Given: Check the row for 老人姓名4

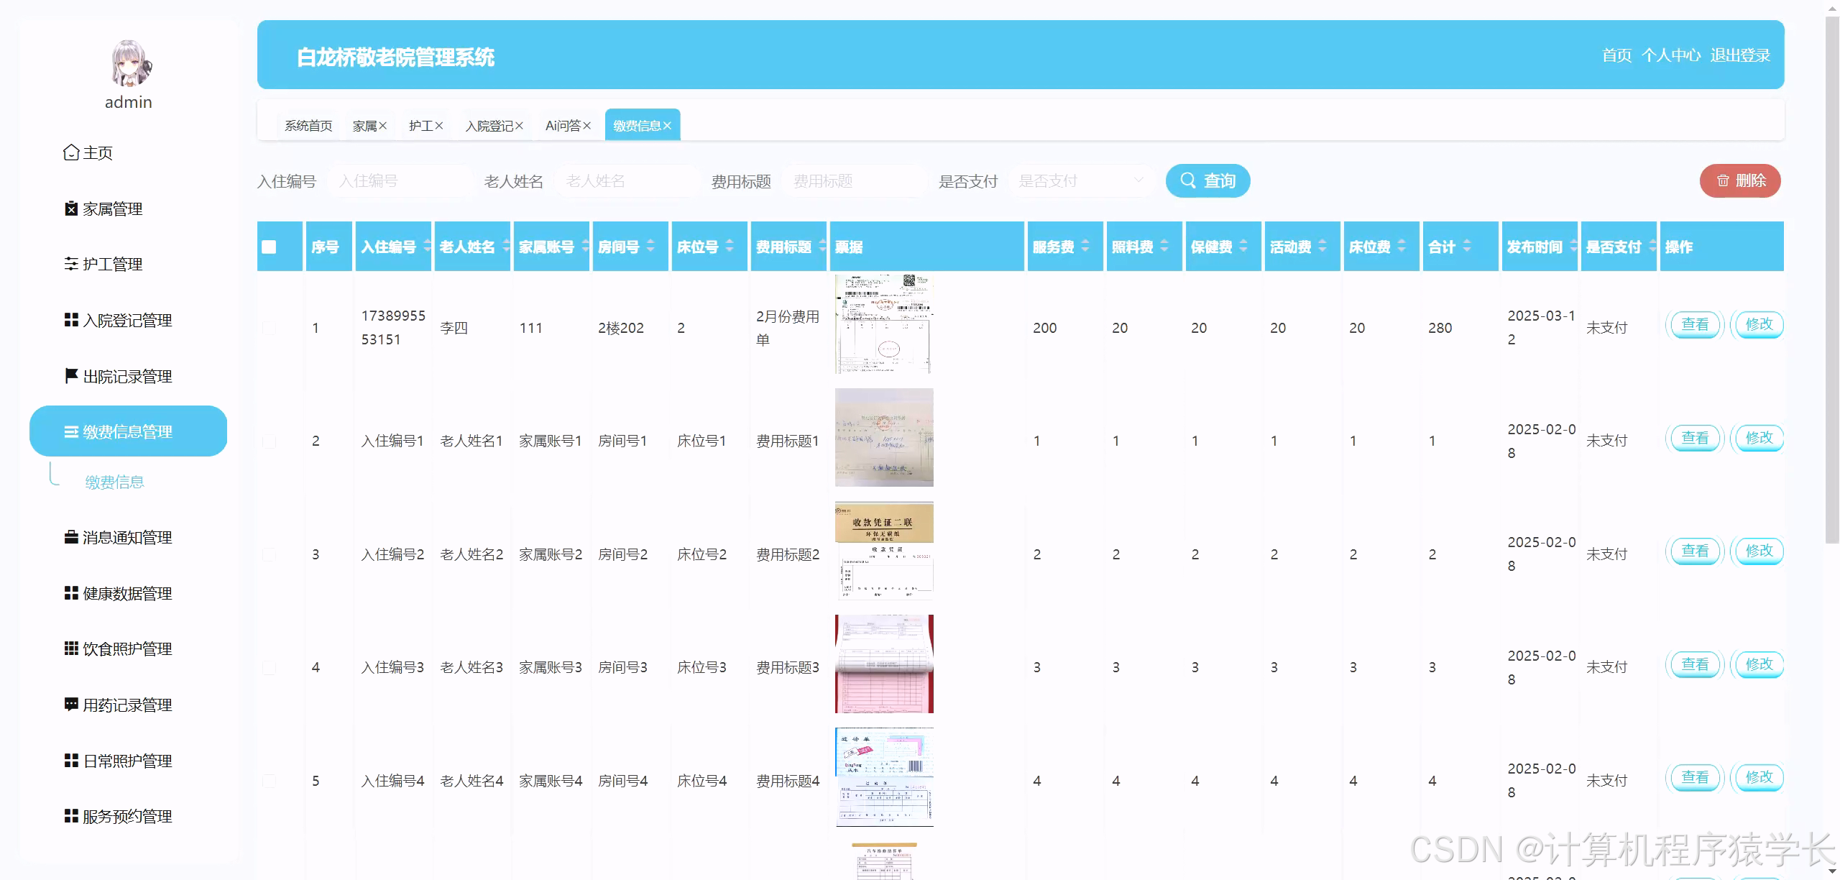Looking at the screenshot, I should (x=269, y=781).
